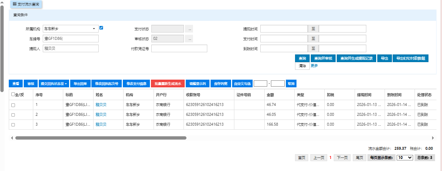442x171 pixels.
Task: Click the 查看 toolbar button
Action: click(x=16, y=84)
